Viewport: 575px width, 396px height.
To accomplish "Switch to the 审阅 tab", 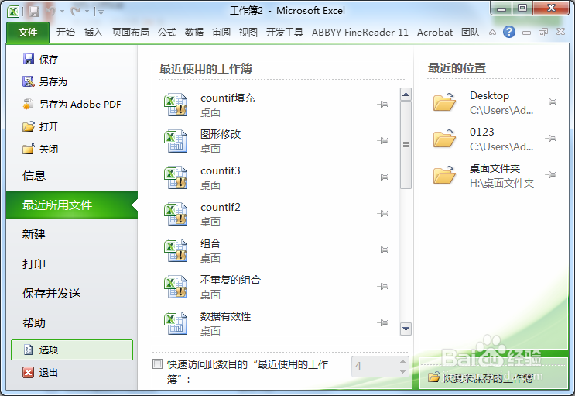I will click(x=221, y=33).
